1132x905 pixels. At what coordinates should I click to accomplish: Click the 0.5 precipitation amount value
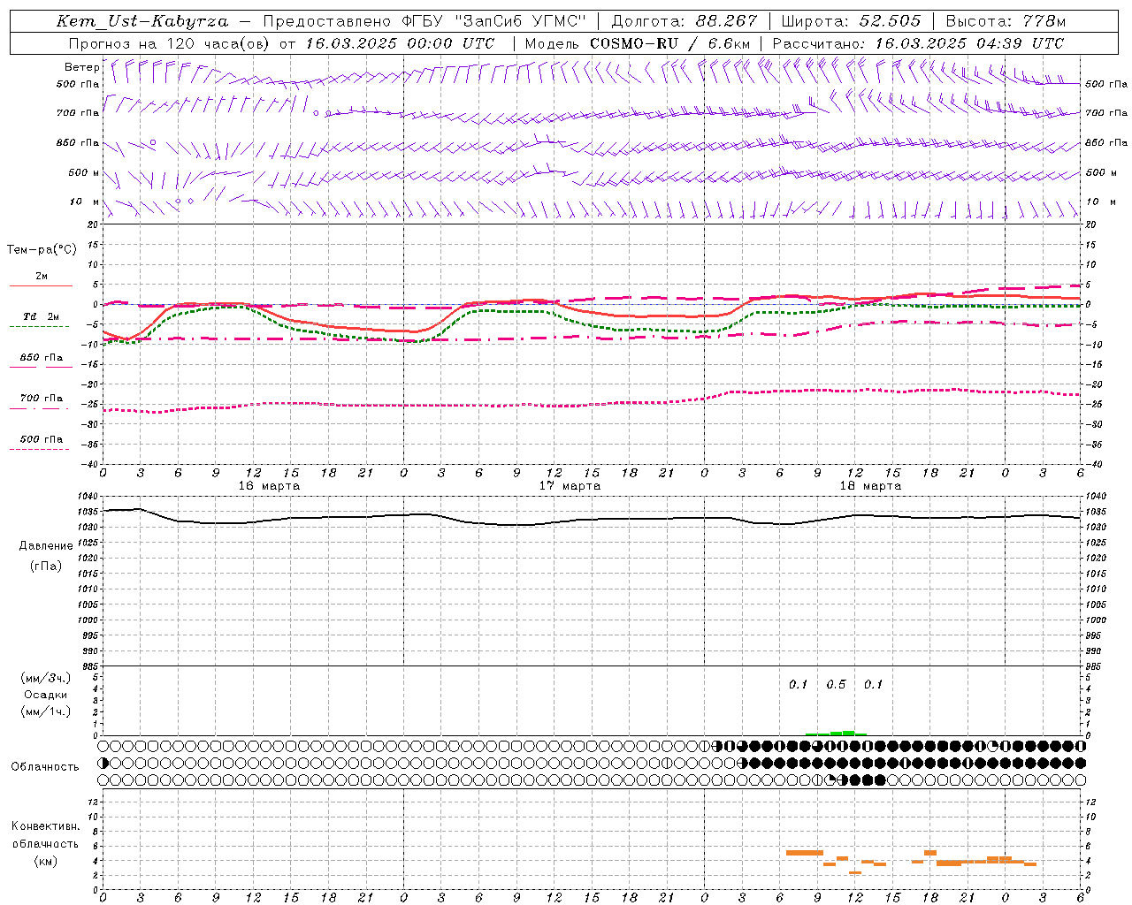[836, 685]
